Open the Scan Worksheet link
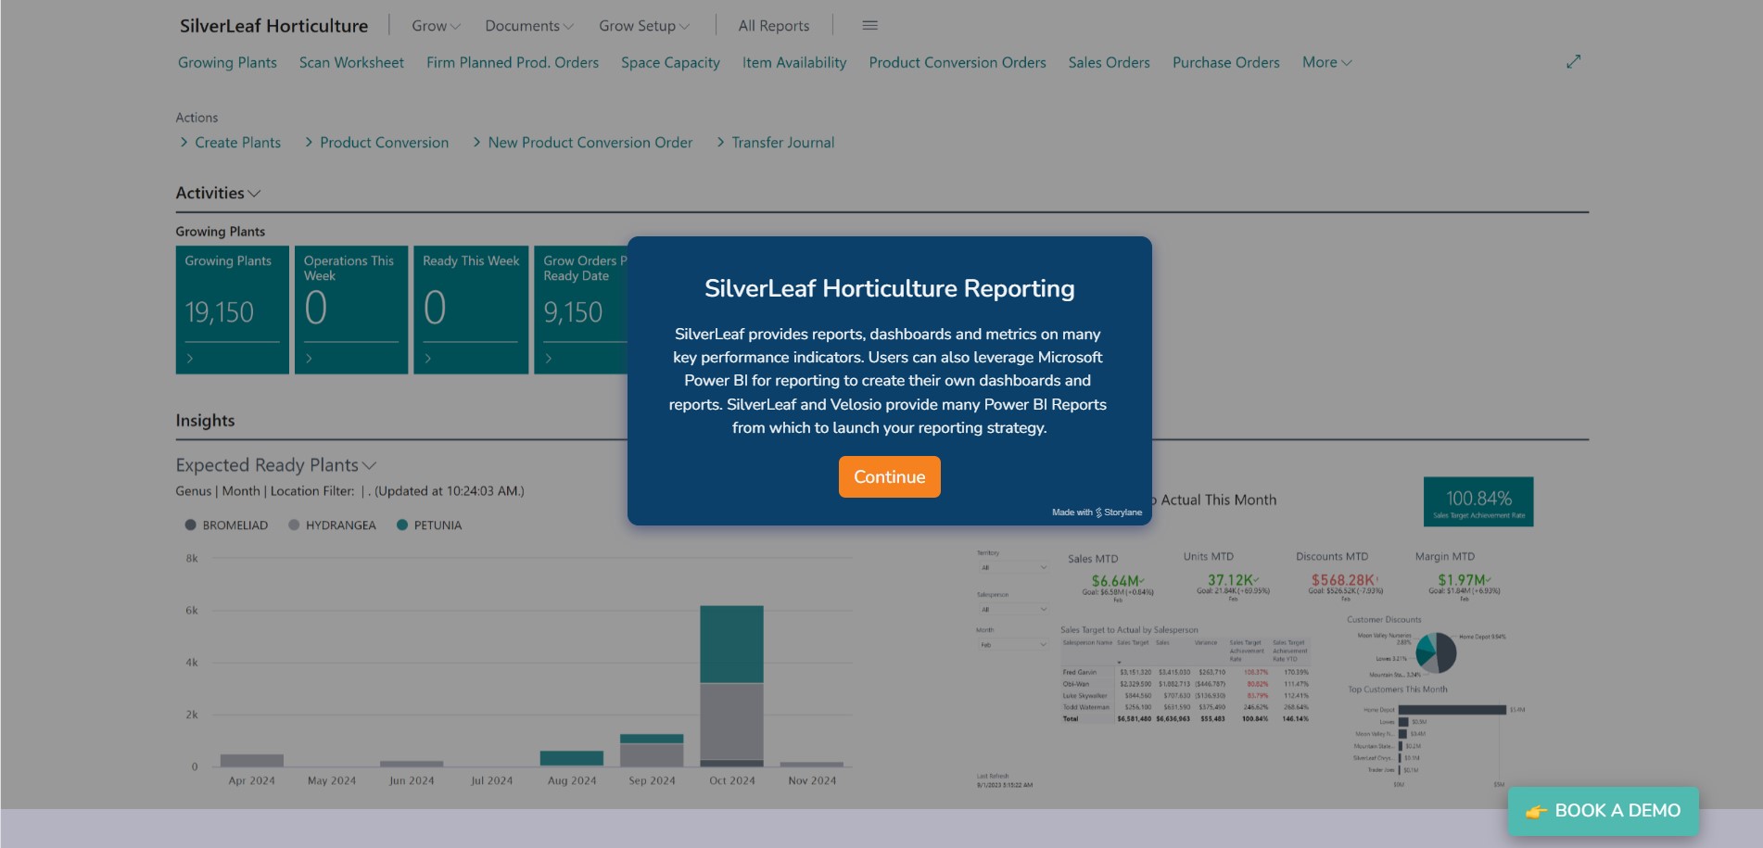Image resolution: width=1763 pixels, height=848 pixels. click(x=351, y=62)
